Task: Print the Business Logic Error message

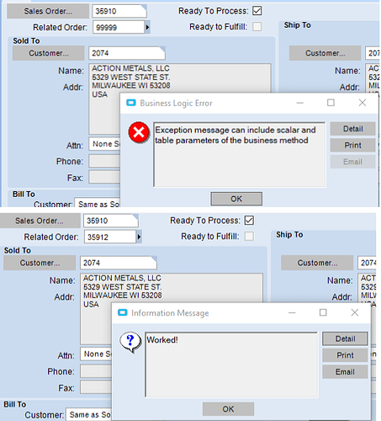Action: (352, 145)
